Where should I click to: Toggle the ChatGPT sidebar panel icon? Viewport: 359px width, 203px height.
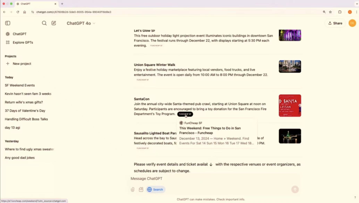click(x=8, y=23)
